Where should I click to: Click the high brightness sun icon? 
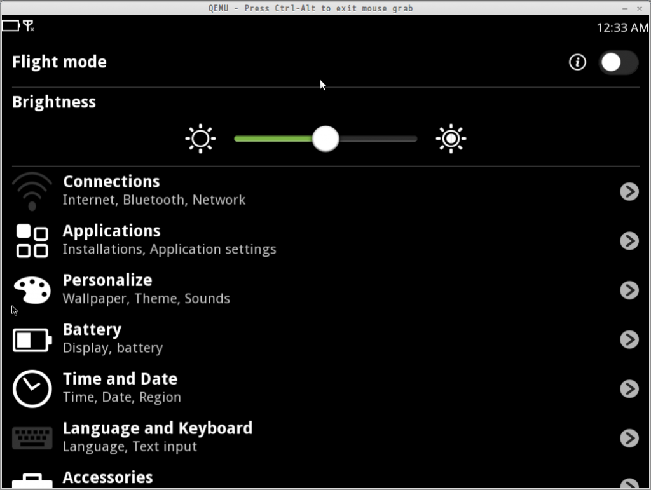click(451, 139)
